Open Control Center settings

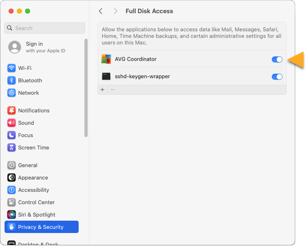pos(36,202)
